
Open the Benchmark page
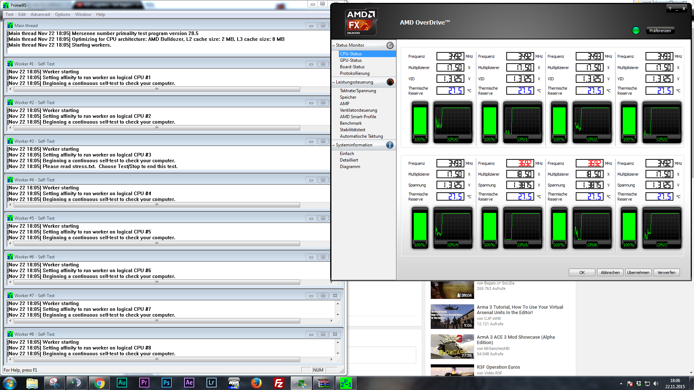coord(351,123)
